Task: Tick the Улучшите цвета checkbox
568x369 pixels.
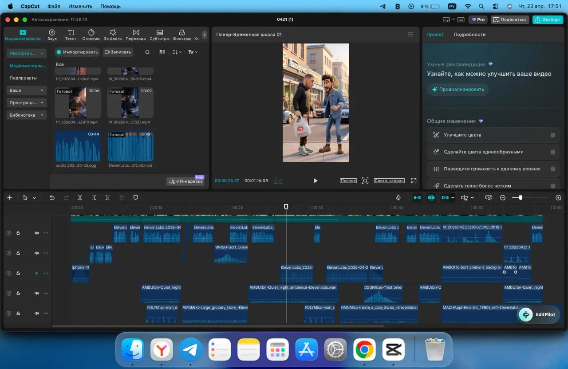Action: [x=553, y=135]
